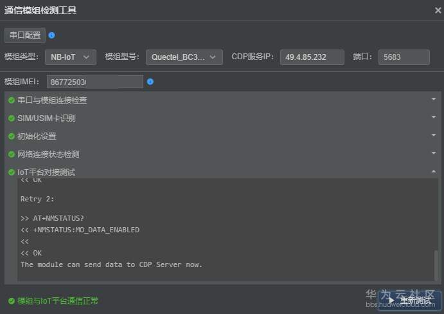Select the 初始化设置 row label

37,136
